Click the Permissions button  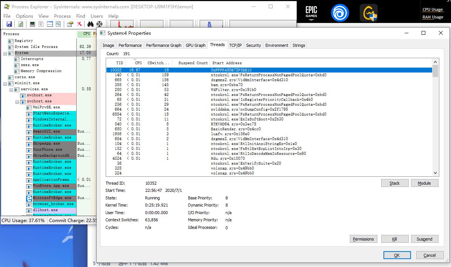(363, 239)
